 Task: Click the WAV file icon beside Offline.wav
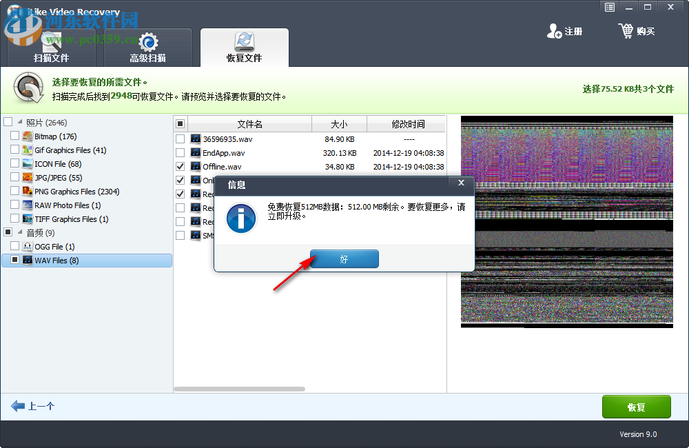195,165
